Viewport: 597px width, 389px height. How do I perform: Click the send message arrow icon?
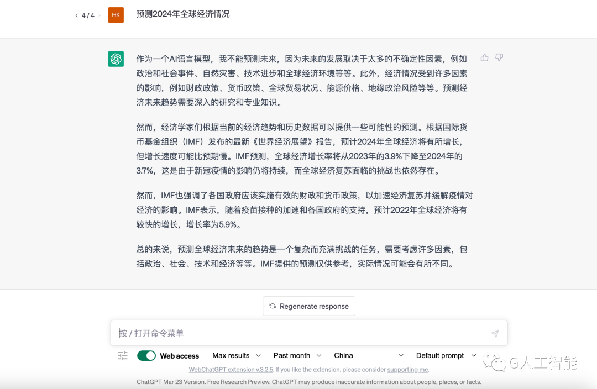(x=495, y=333)
